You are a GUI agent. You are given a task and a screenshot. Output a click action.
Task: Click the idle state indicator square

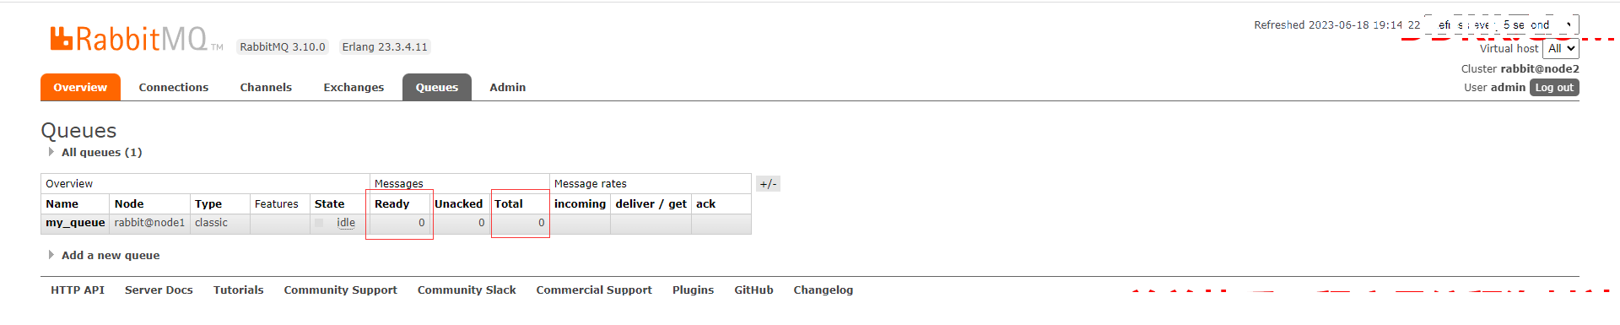click(x=319, y=223)
